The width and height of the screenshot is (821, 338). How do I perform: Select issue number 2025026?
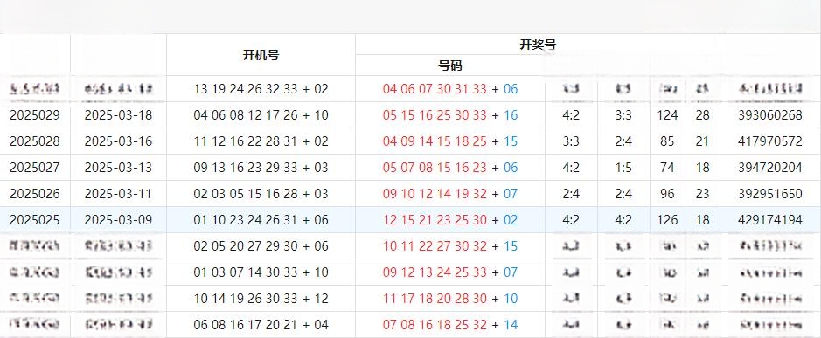(x=35, y=194)
